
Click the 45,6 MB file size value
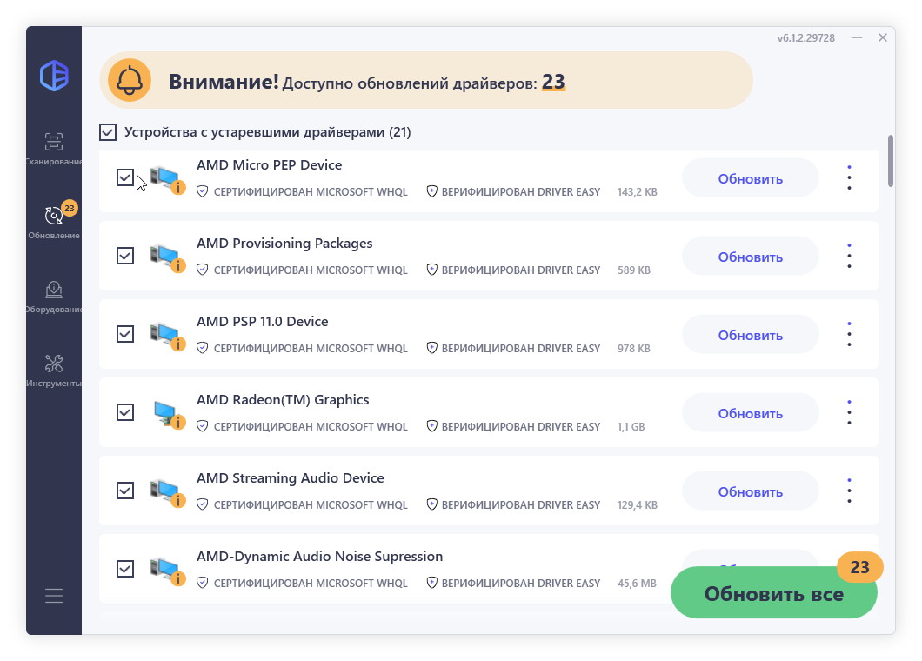[637, 584]
